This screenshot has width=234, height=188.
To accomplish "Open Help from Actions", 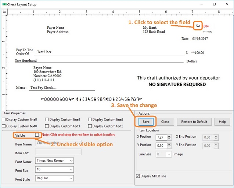I will [222, 122].
